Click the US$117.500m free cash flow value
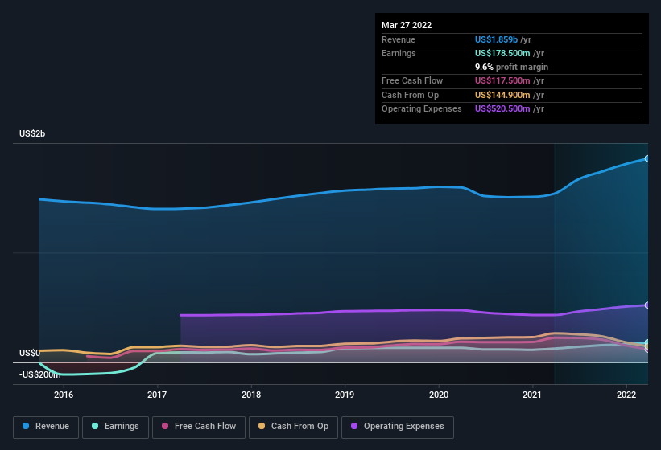This screenshot has width=661, height=450. click(502, 80)
